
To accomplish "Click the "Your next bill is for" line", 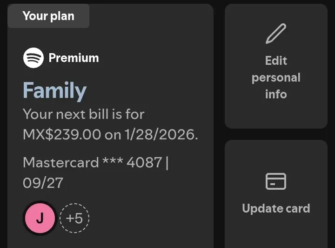I will pyautogui.click(x=84, y=114).
